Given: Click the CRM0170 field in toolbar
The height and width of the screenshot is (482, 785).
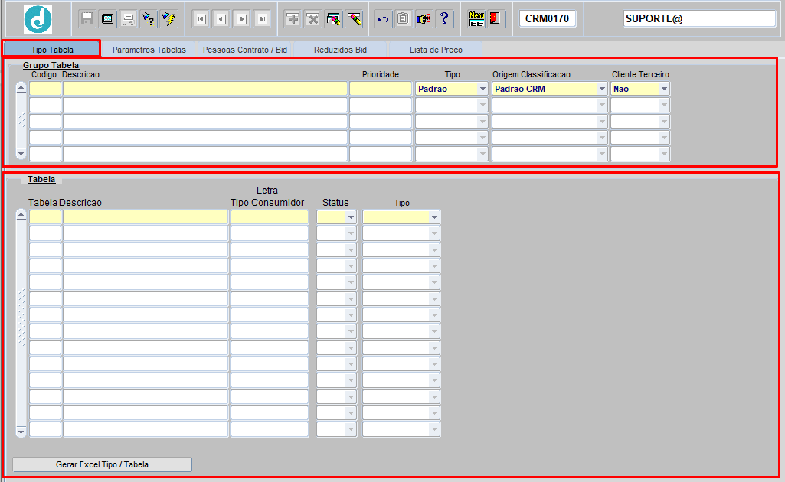Looking at the screenshot, I should click(547, 18).
